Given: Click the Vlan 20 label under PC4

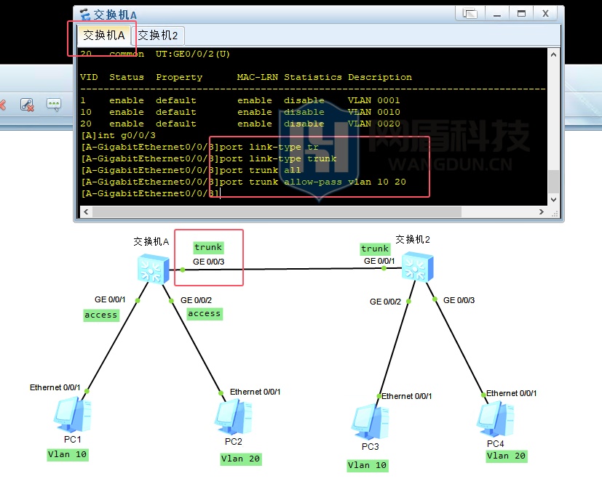Looking at the screenshot, I should point(507,456).
